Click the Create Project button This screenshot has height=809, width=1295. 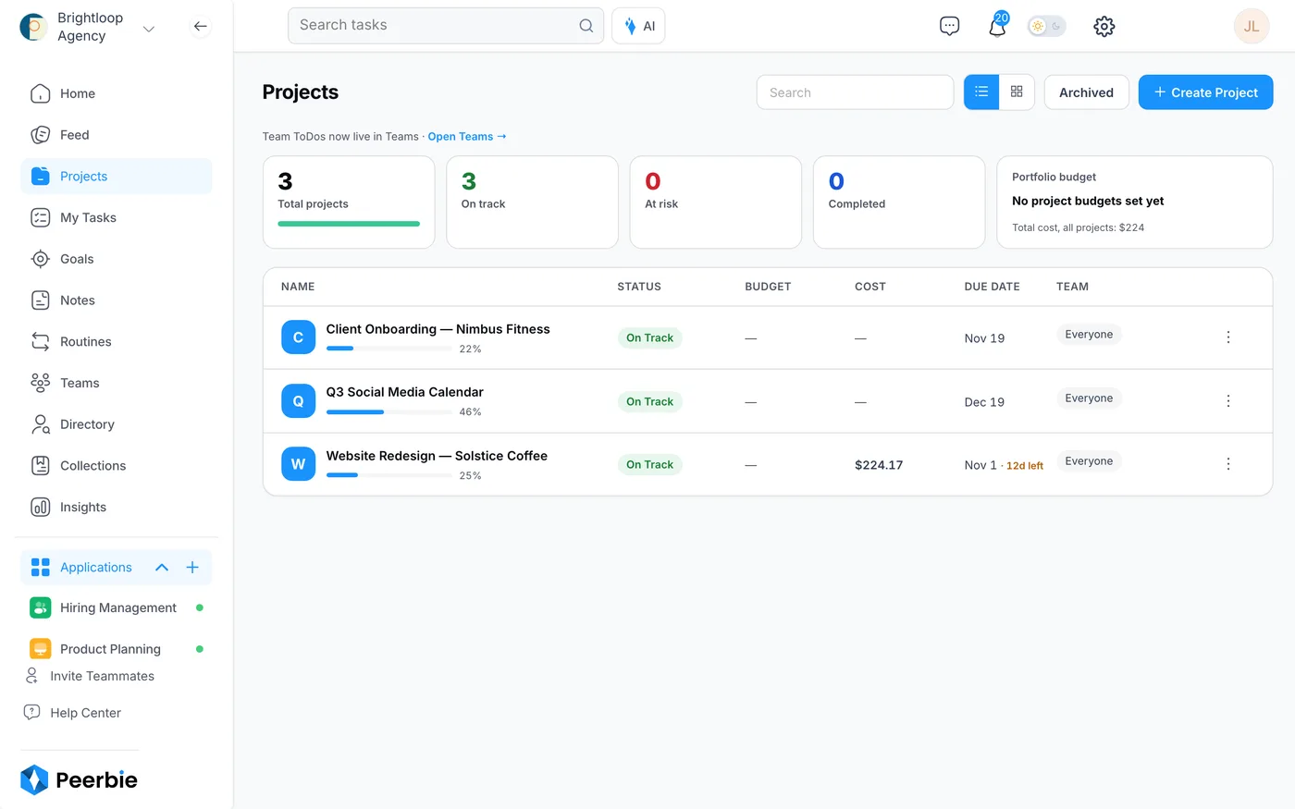[x=1205, y=92]
